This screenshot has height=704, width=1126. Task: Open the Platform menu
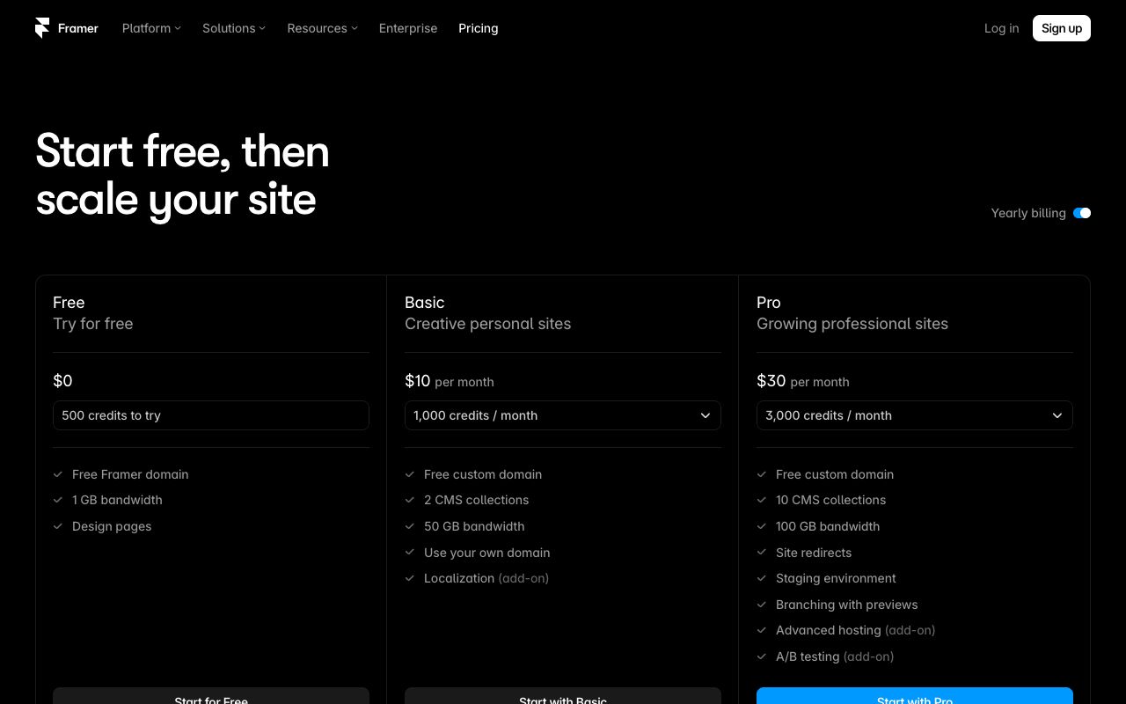(151, 28)
